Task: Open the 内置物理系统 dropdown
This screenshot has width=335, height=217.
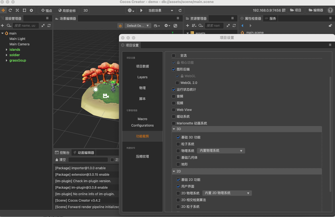Action: click(221, 151)
